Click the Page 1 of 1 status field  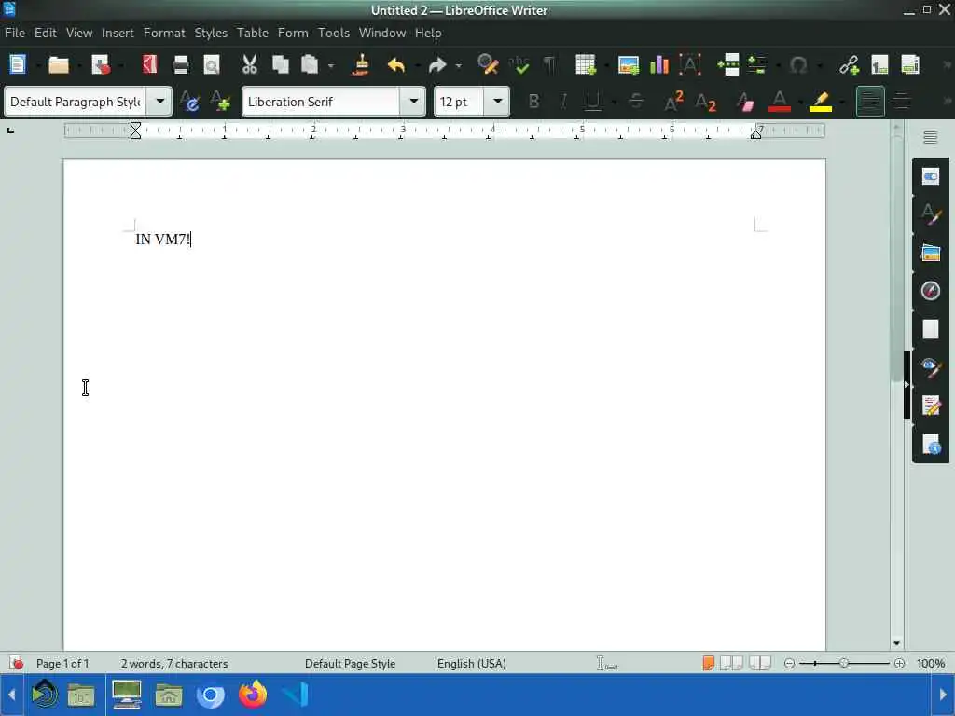pos(62,664)
